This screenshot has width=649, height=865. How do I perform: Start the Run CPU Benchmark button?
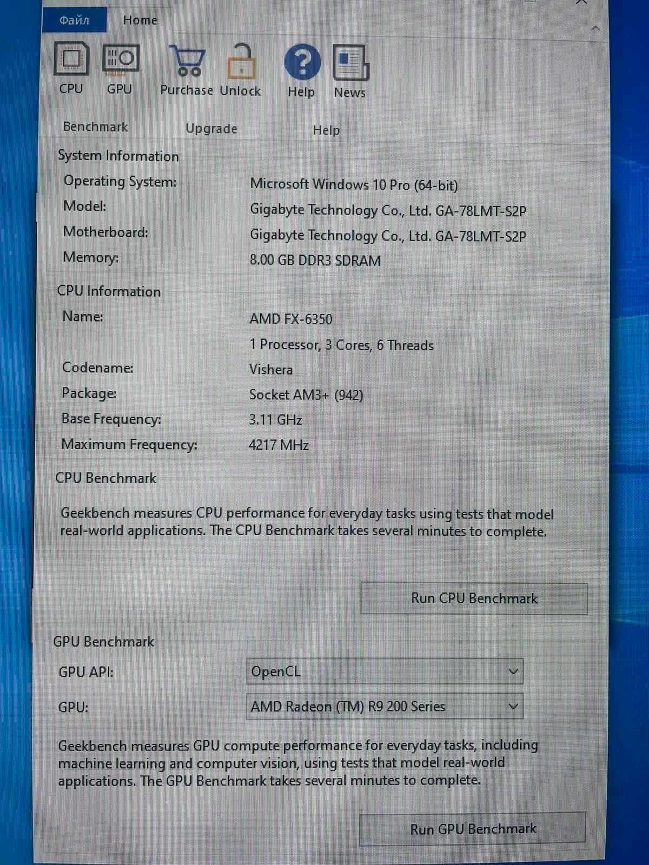pyautogui.click(x=474, y=598)
